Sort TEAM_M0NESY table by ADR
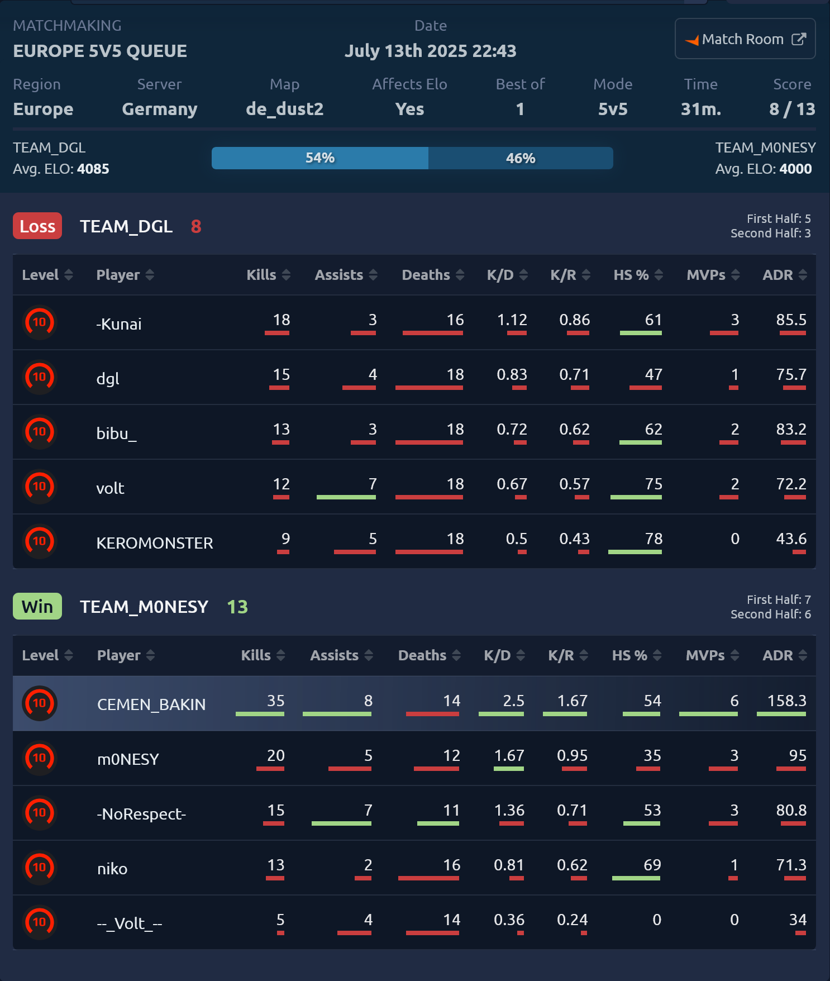 click(x=785, y=655)
